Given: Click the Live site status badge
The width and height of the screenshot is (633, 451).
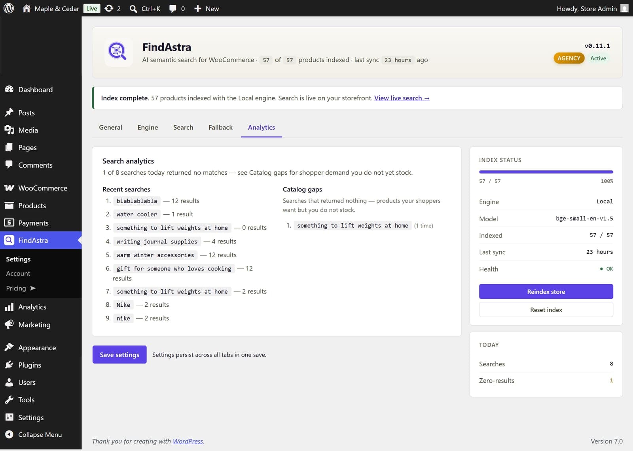Looking at the screenshot, I should coord(91,8).
